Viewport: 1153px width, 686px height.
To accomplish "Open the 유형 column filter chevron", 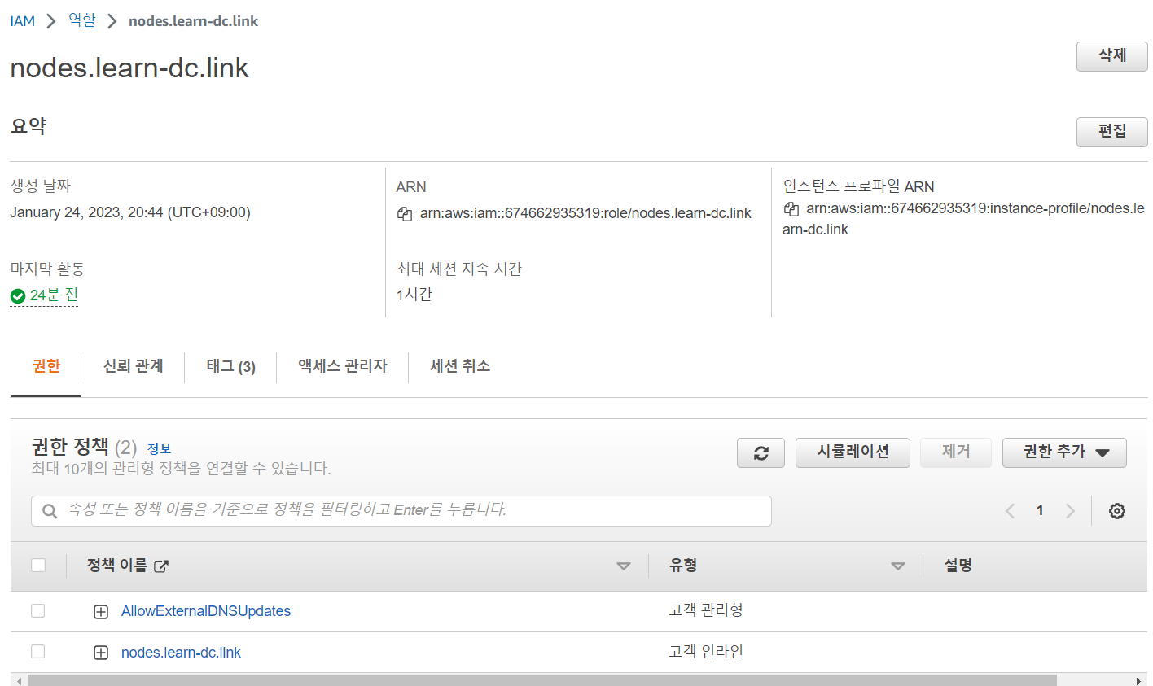I will (x=898, y=565).
